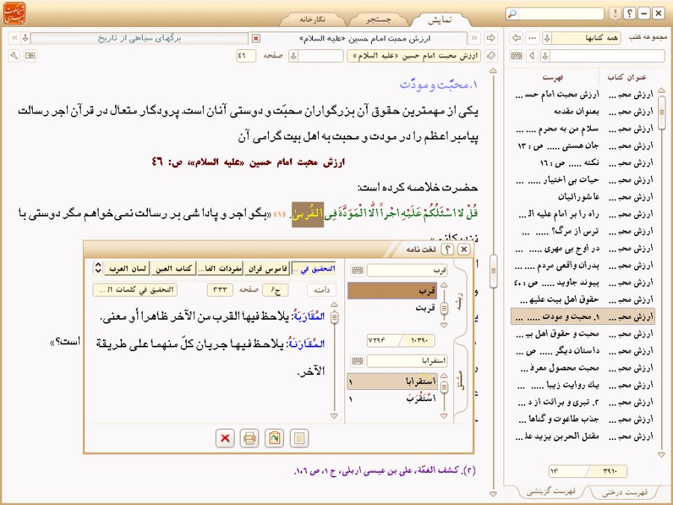Click the note page icon in dictionary dialog

(300, 439)
